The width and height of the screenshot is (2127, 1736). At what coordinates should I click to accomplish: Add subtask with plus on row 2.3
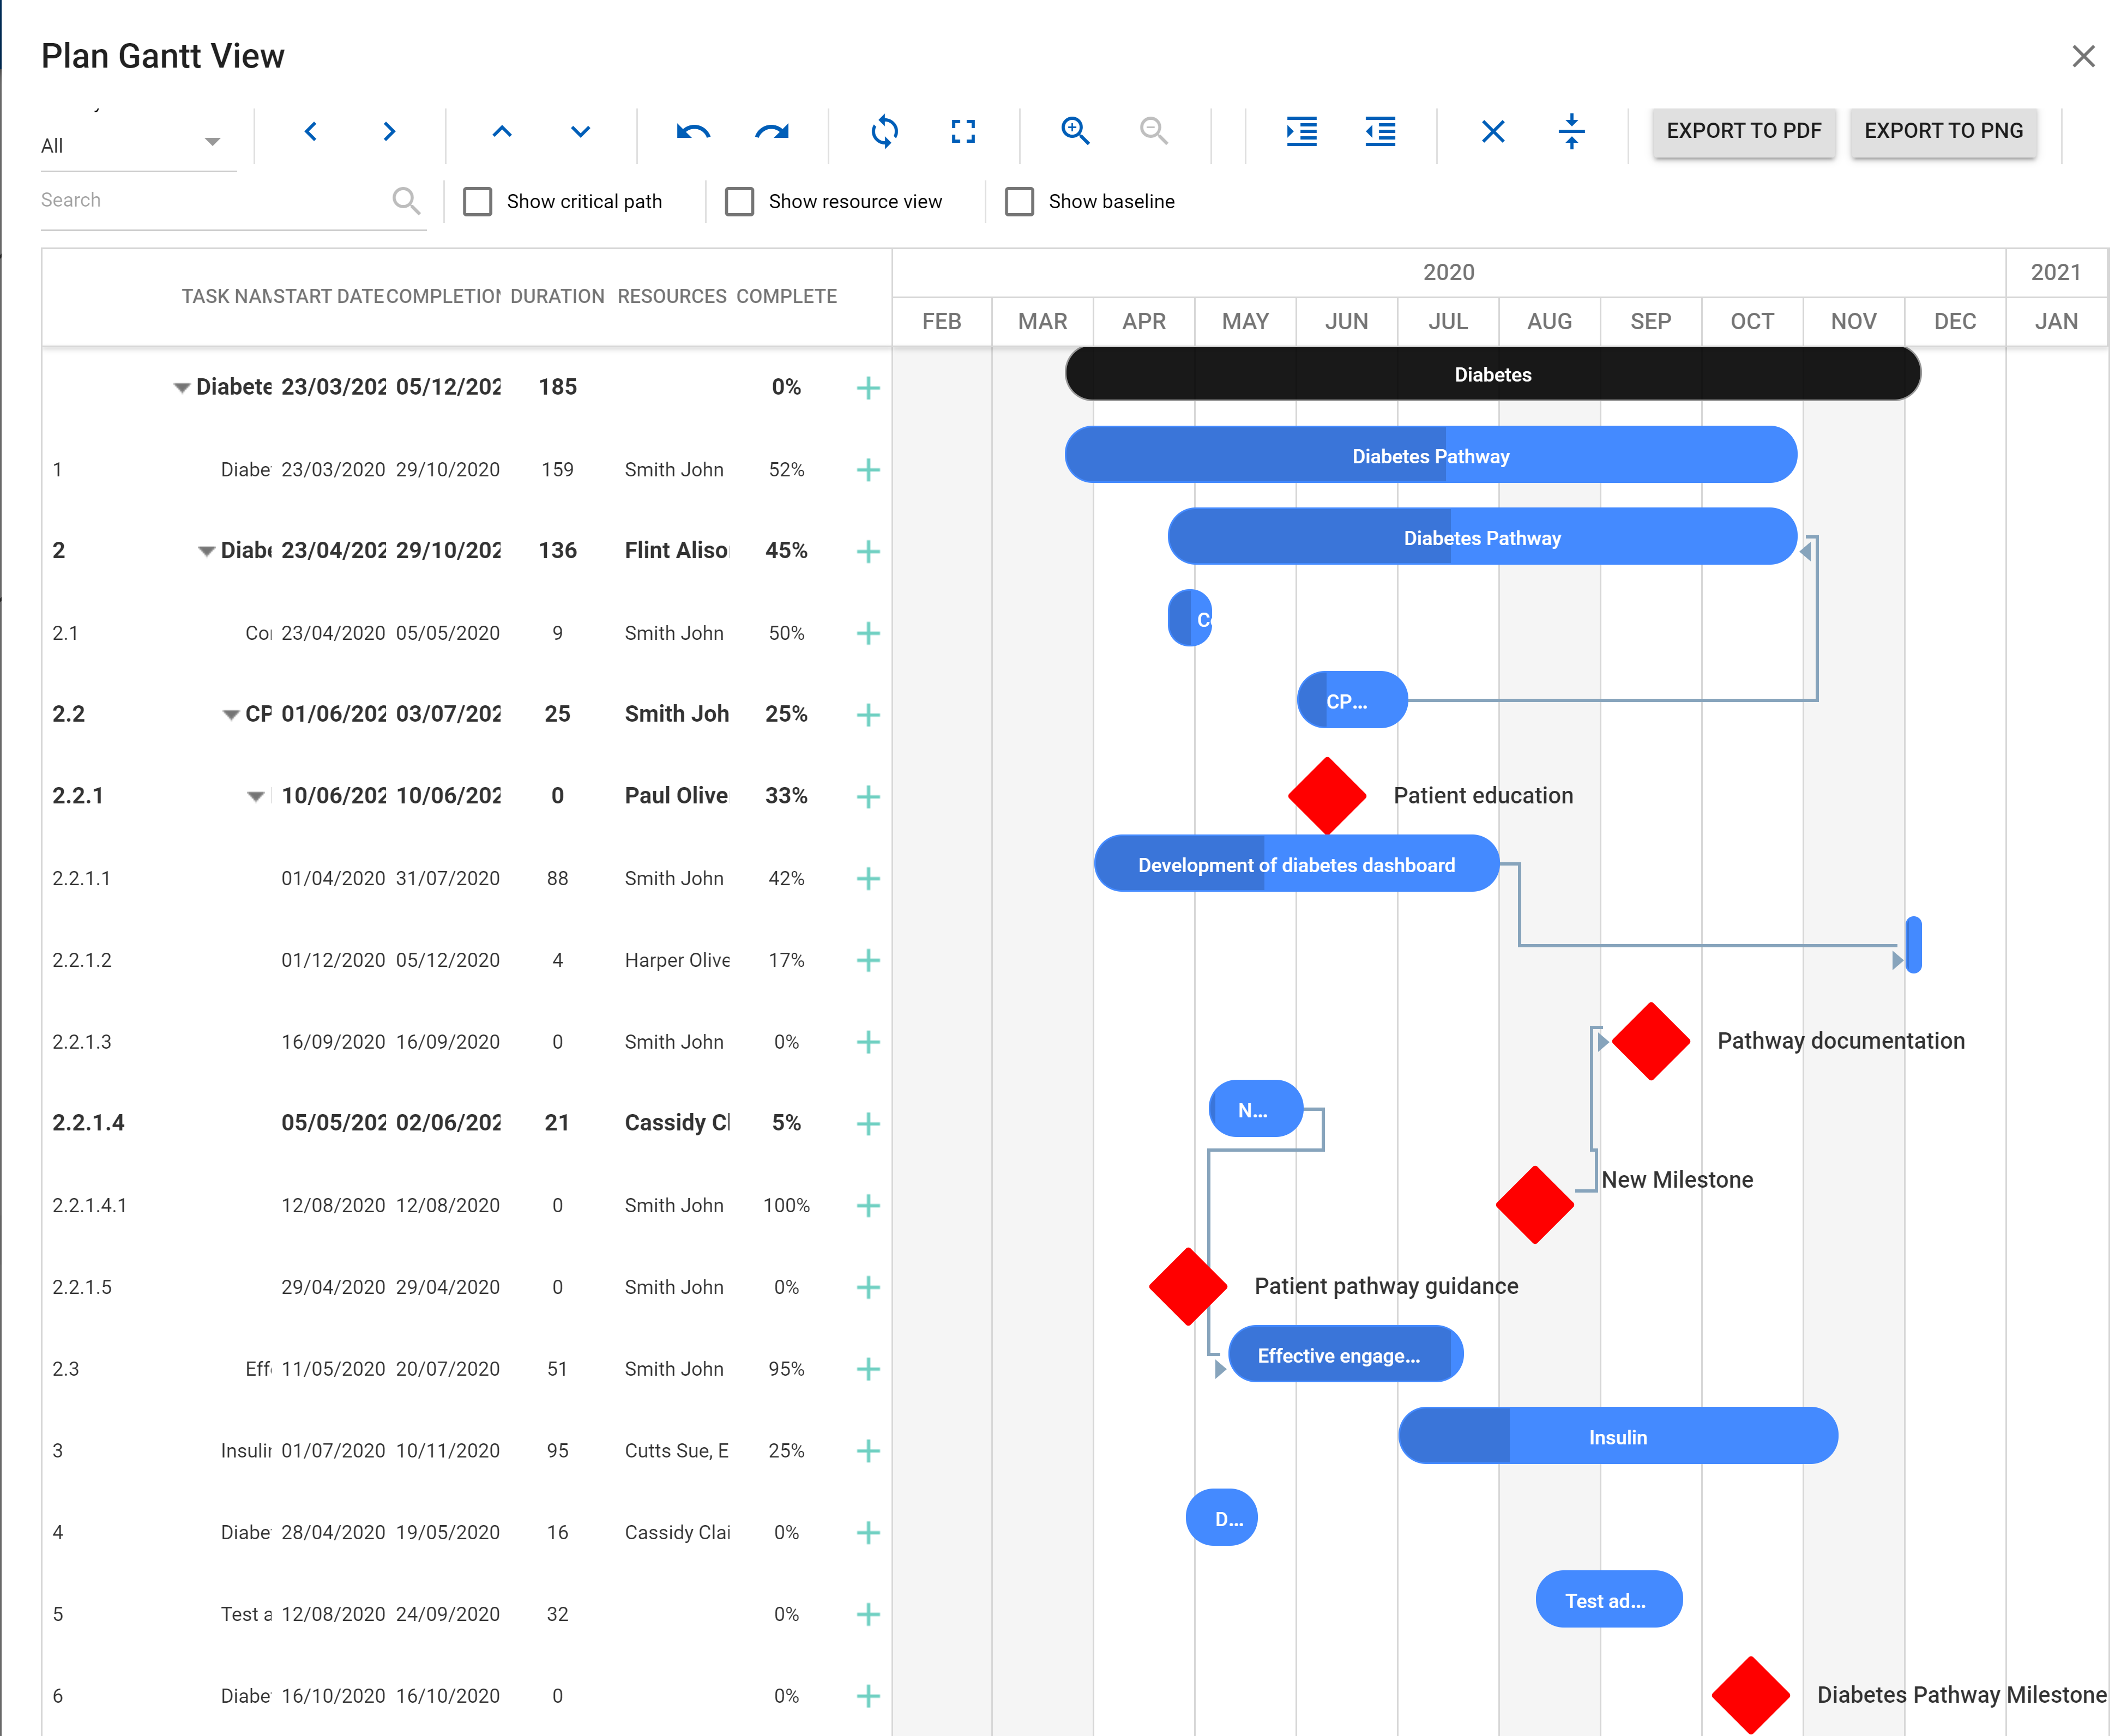(x=869, y=1369)
